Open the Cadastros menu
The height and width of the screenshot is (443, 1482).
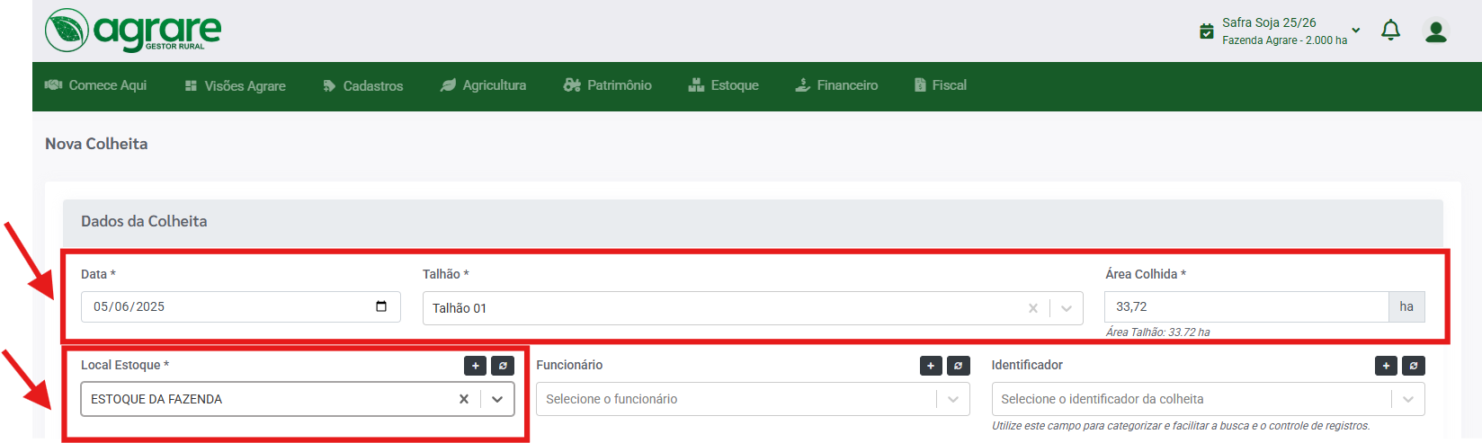pyautogui.click(x=363, y=86)
